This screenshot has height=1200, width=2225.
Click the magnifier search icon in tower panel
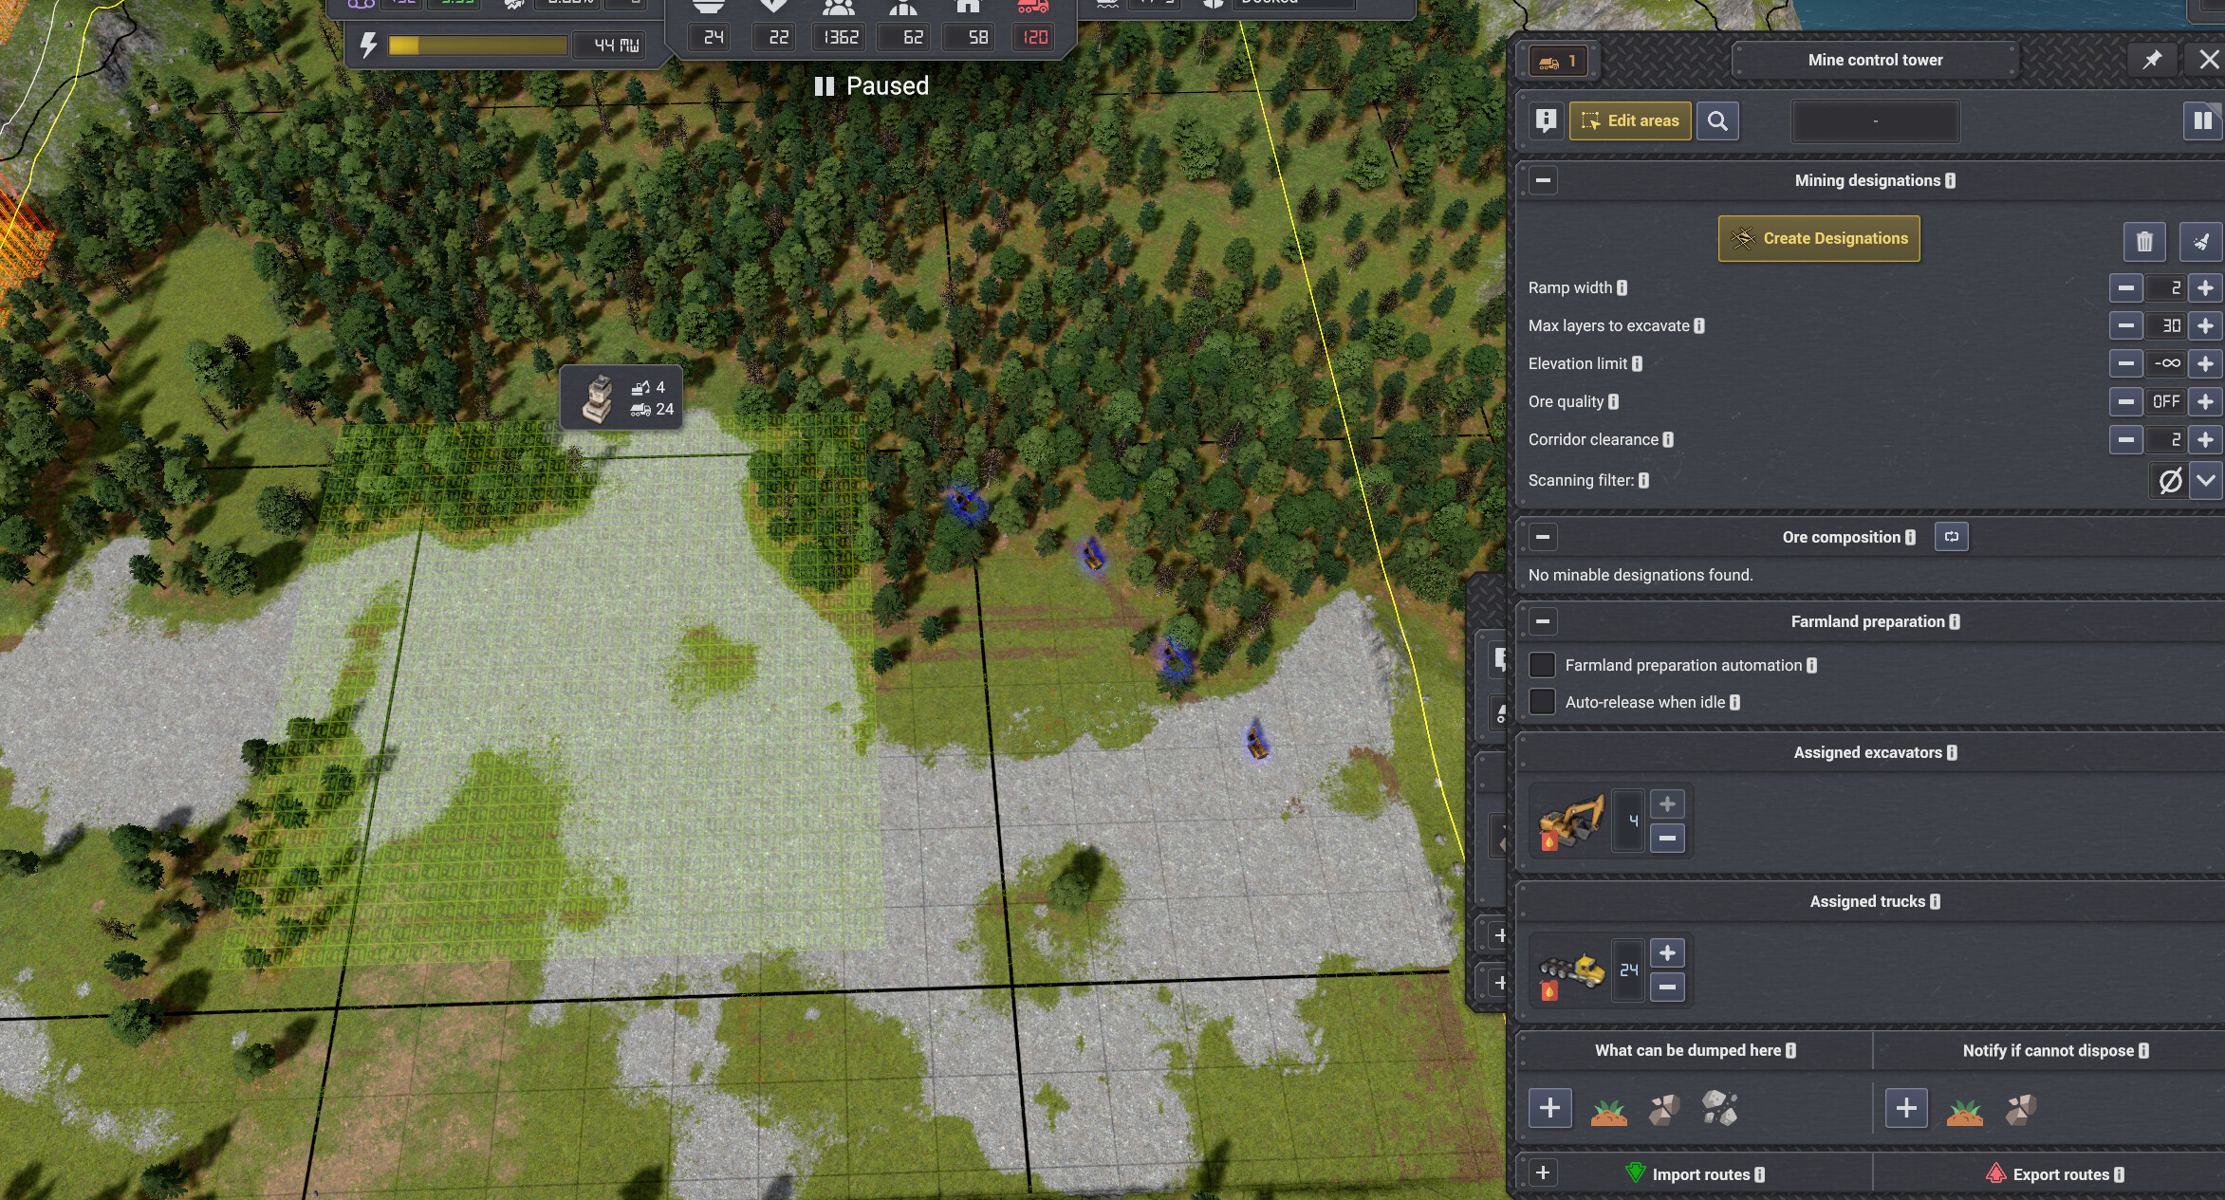pos(1717,120)
